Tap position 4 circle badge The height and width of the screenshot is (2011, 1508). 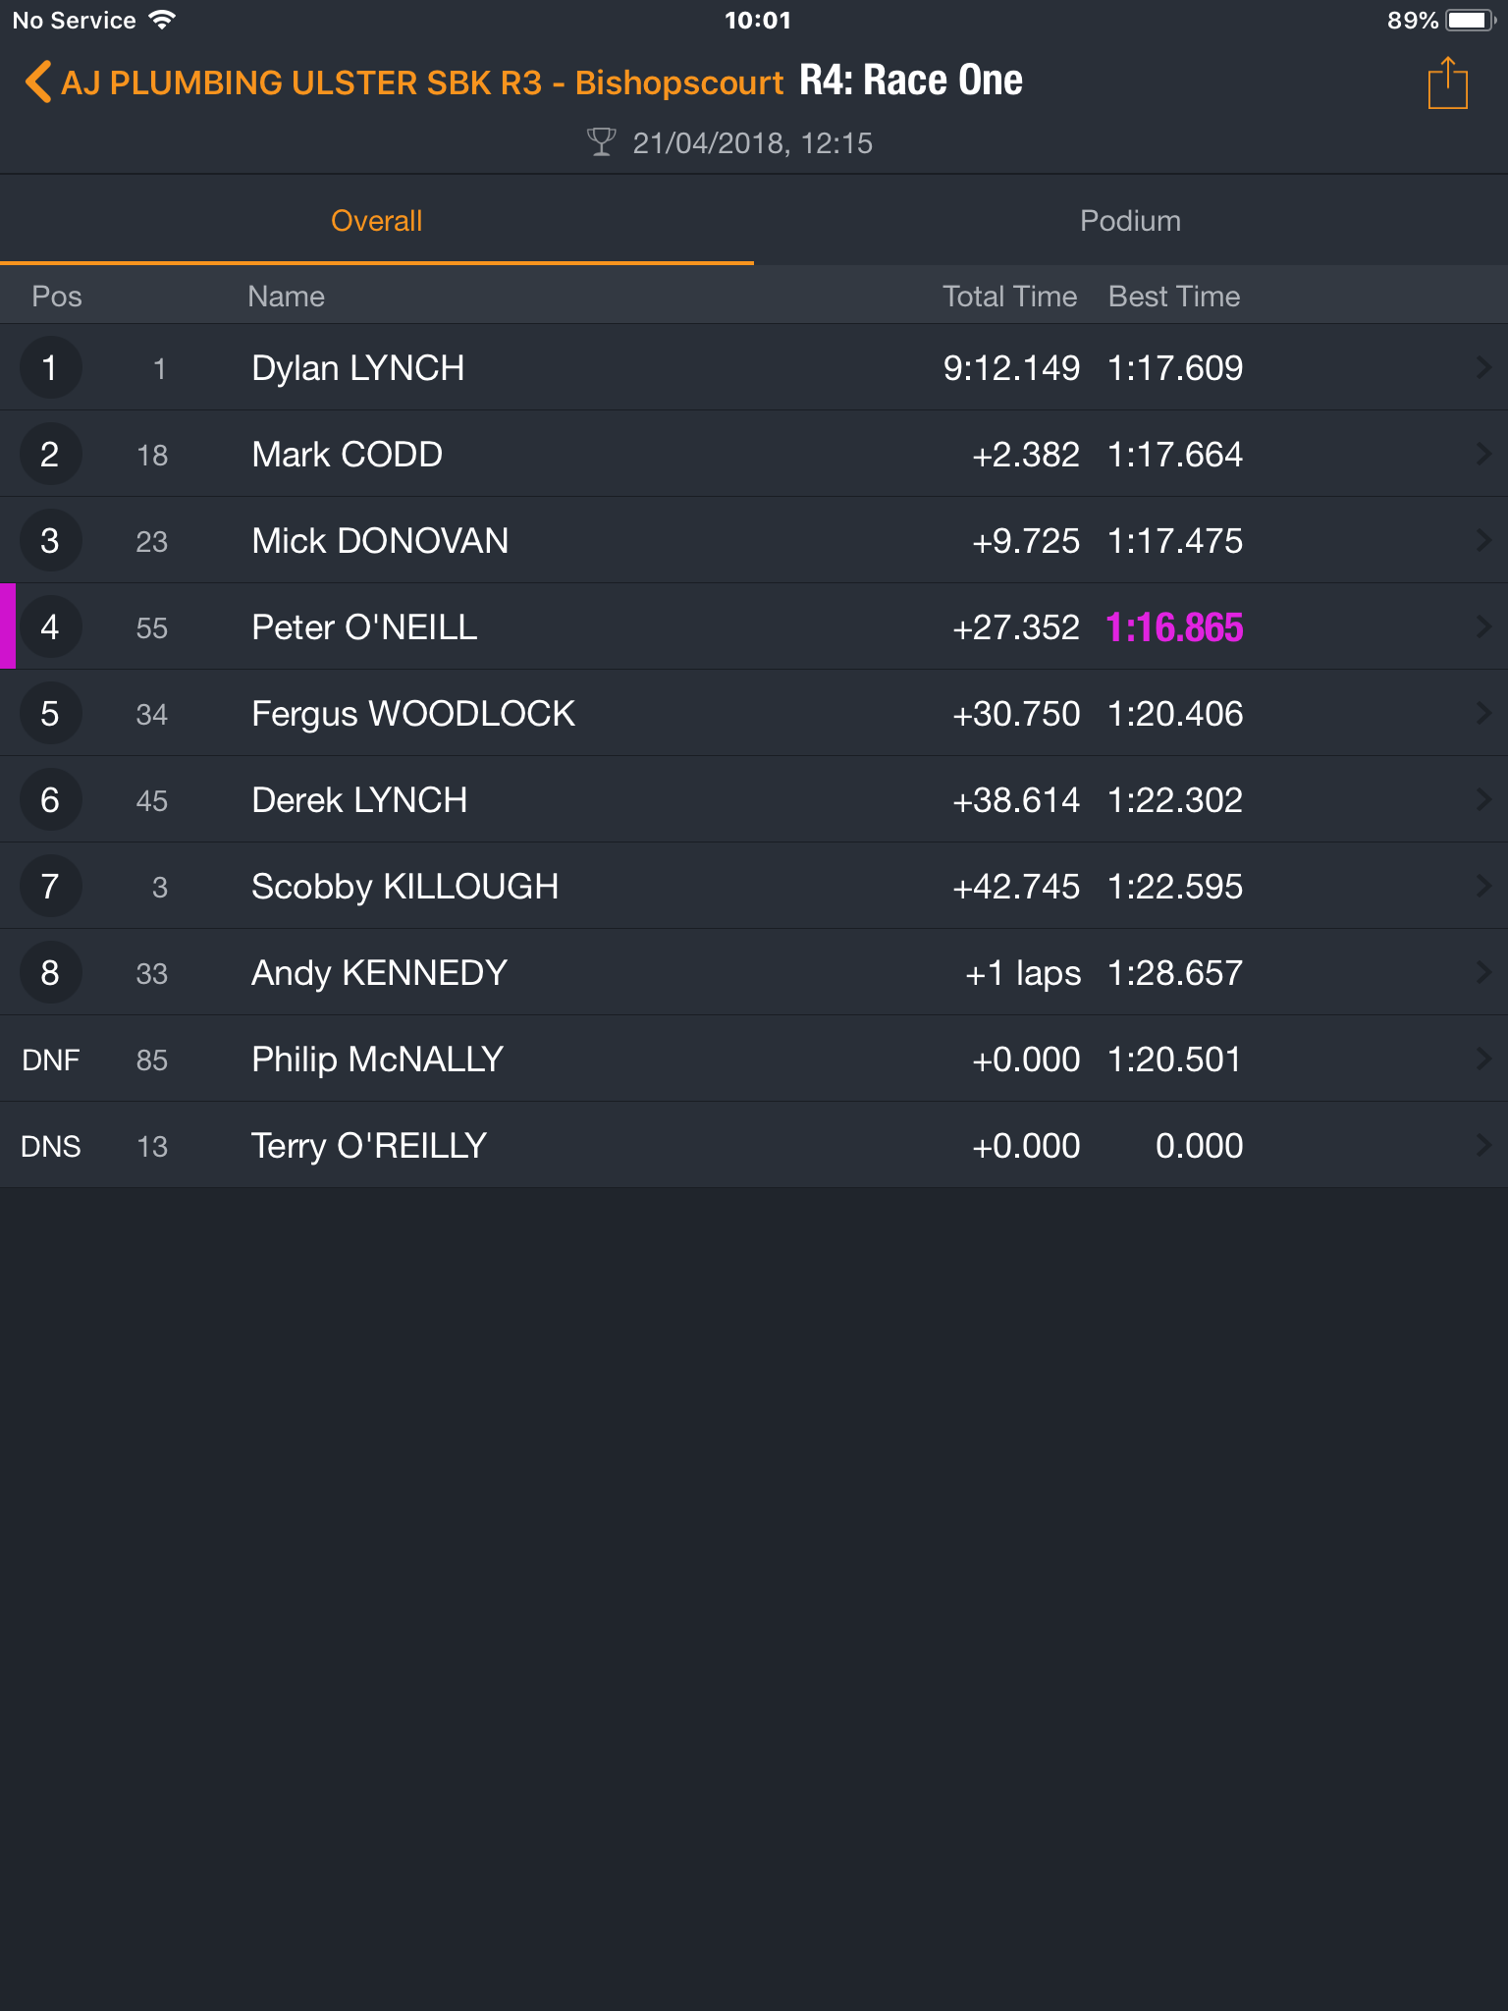pyautogui.click(x=50, y=626)
